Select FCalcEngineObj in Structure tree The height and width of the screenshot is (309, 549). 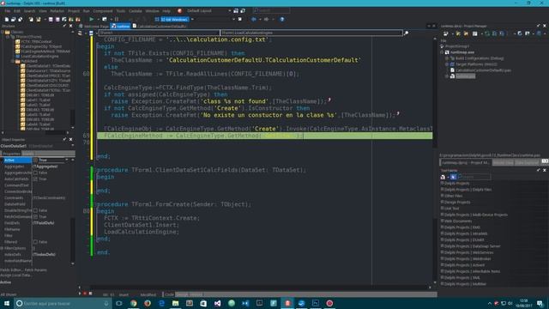pyautogui.click(x=41, y=46)
